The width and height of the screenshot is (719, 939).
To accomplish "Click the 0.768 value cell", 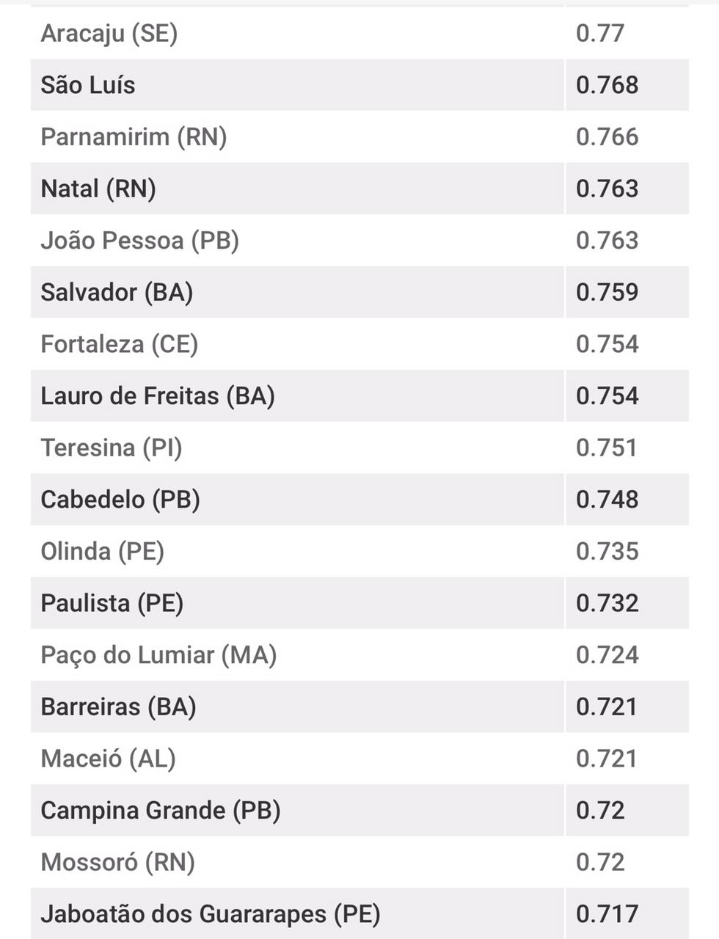I will pos(607,85).
